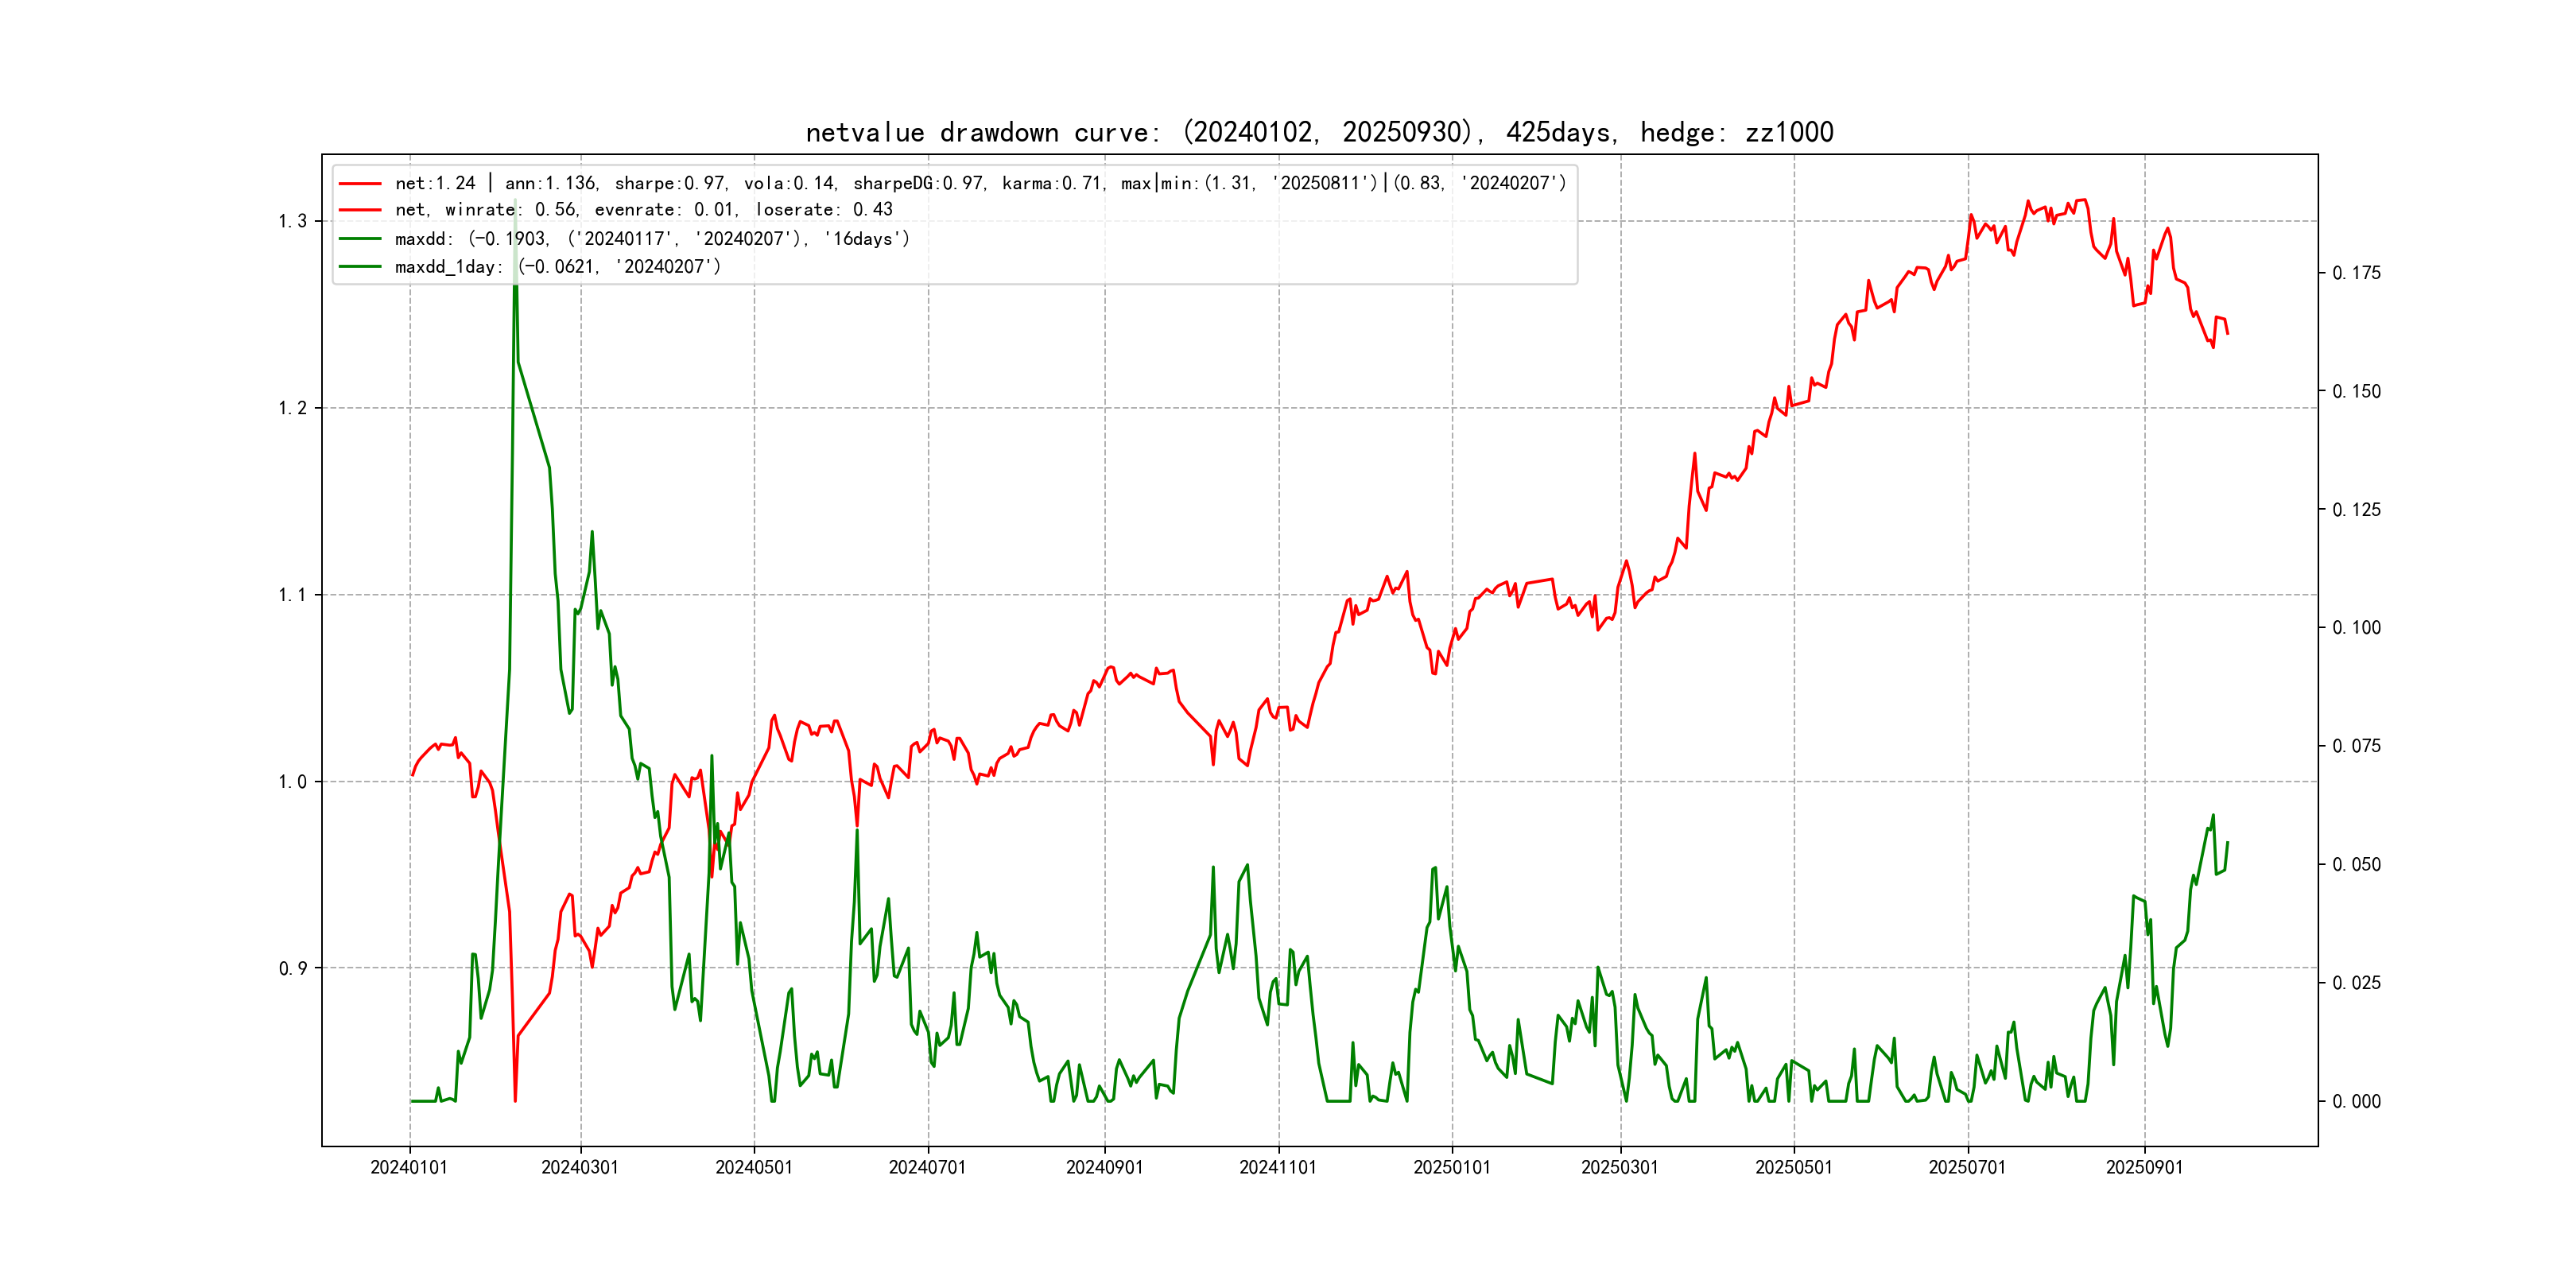Click the 20240901 x-axis date label
The height and width of the screenshot is (1288, 2576).
pyautogui.click(x=1104, y=1167)
